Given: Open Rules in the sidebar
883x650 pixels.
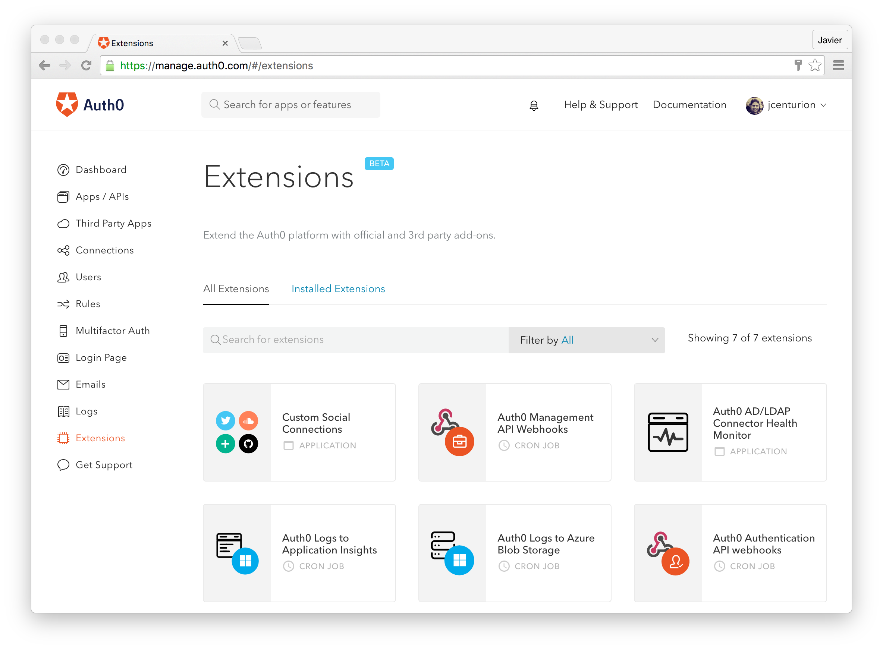Looking at the screenshot, I should [x=88, y=304].
